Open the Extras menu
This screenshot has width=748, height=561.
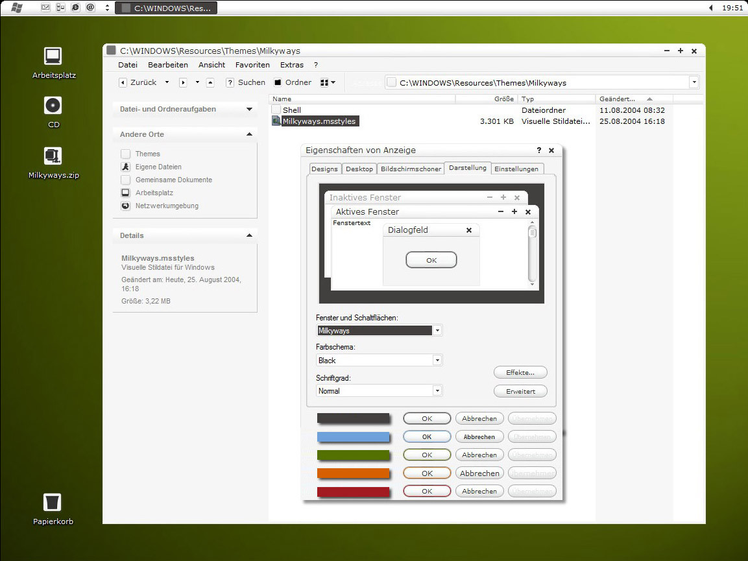[291, 65]
